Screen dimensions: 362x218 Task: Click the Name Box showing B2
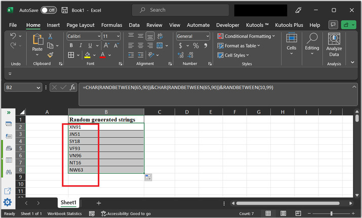(20, 87)
